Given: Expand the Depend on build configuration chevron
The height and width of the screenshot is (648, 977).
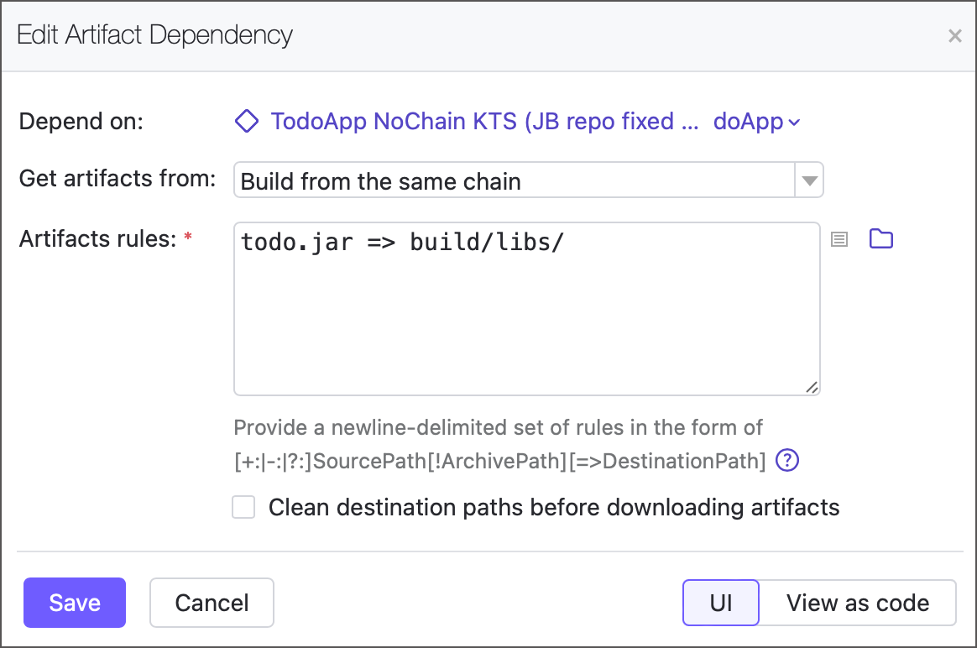Looking at the screenshot, I should [794, 123].
